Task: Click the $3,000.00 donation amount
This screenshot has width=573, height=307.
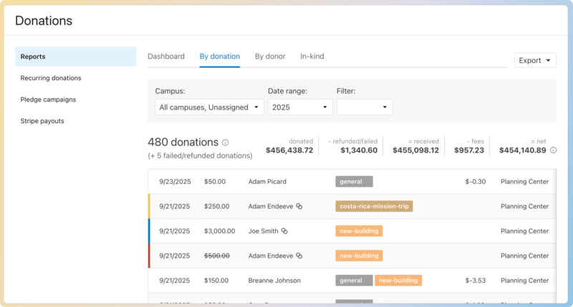Action: click(x=220, y=231)
